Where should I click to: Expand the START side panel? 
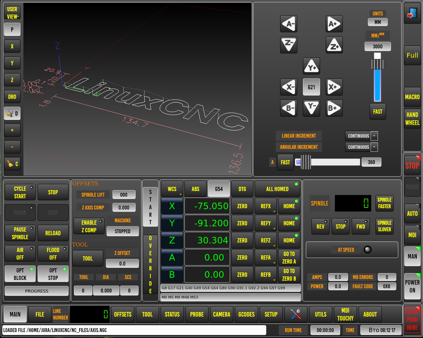[150, 207]
